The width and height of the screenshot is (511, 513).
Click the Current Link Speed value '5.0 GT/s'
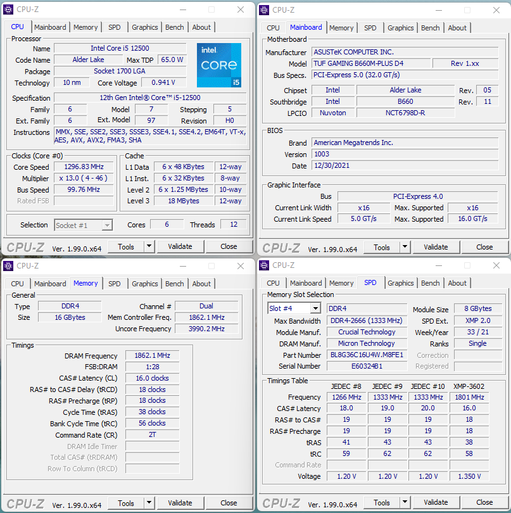363,219
